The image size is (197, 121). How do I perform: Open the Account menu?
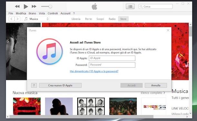click(65, 13)
